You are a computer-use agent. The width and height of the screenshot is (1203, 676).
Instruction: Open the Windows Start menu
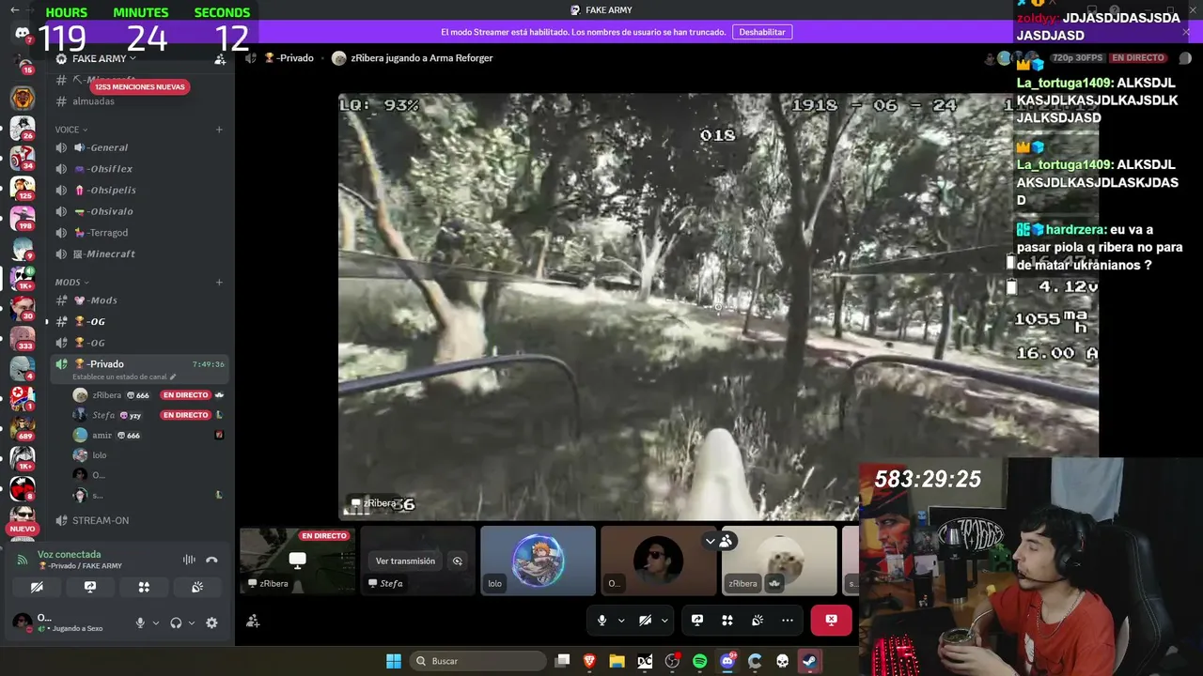pos(394,661)
